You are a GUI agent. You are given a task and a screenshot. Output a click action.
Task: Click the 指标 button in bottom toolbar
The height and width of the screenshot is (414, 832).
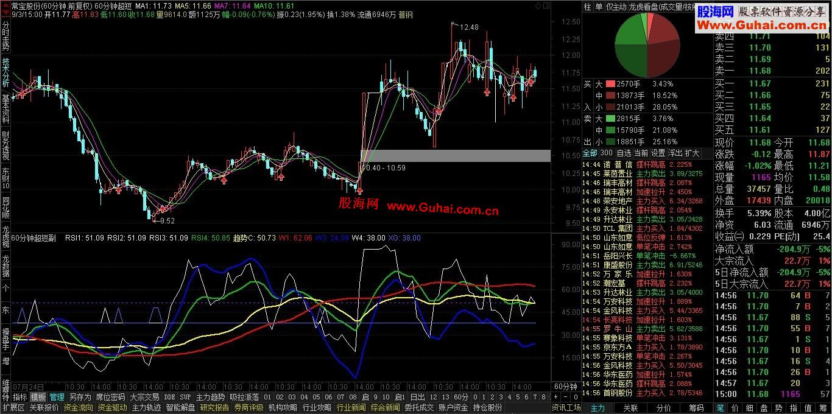point(20,397)
